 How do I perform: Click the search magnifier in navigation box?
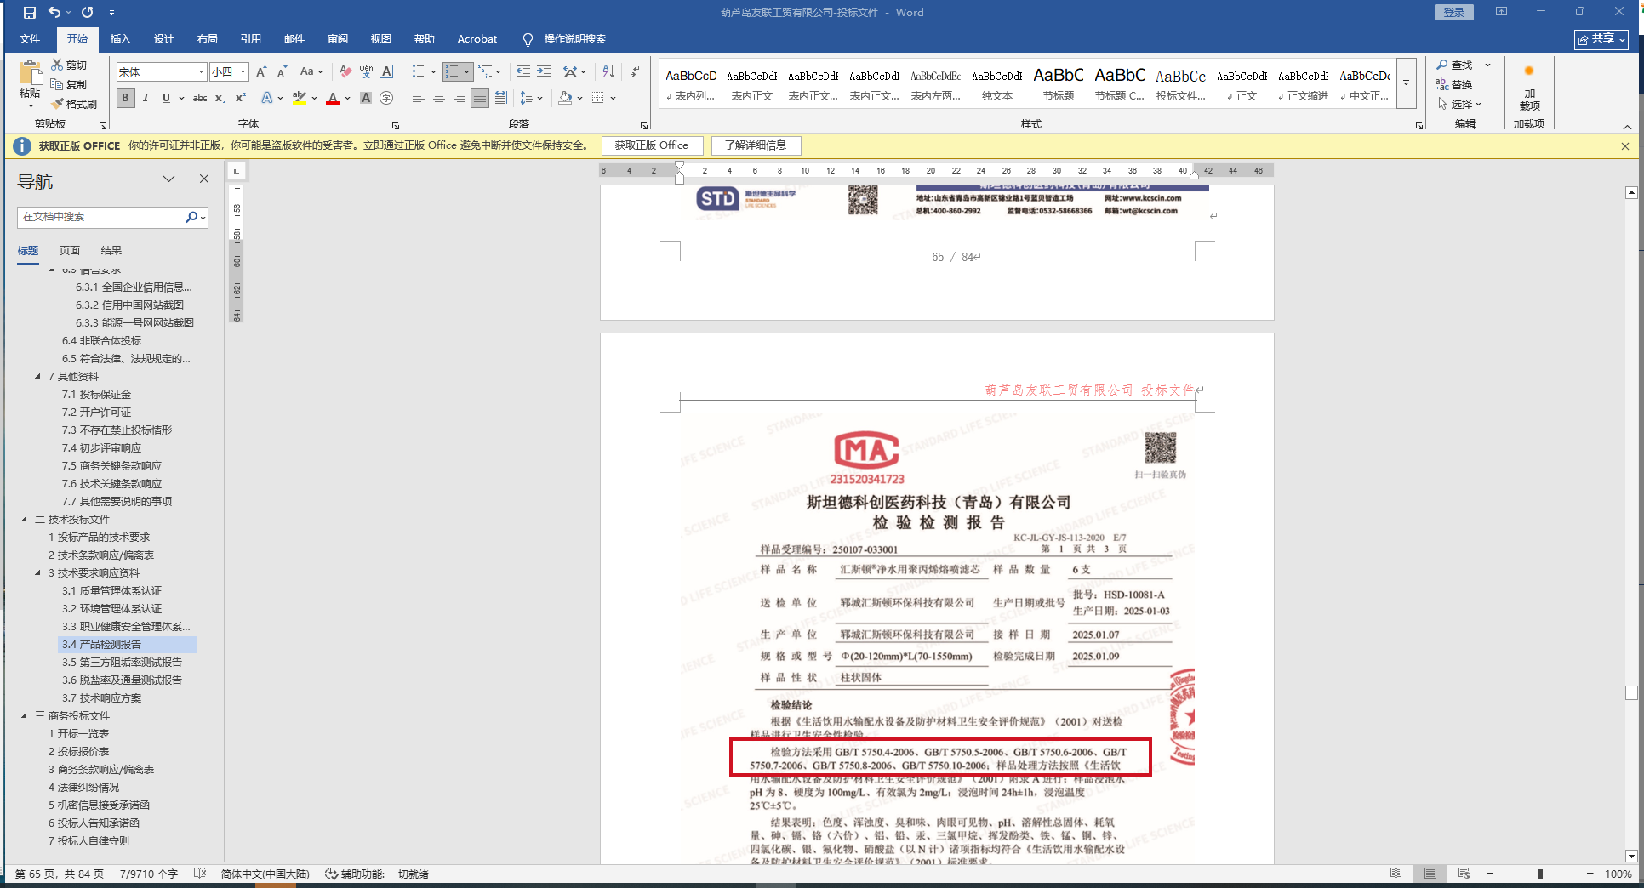point(191,217)
